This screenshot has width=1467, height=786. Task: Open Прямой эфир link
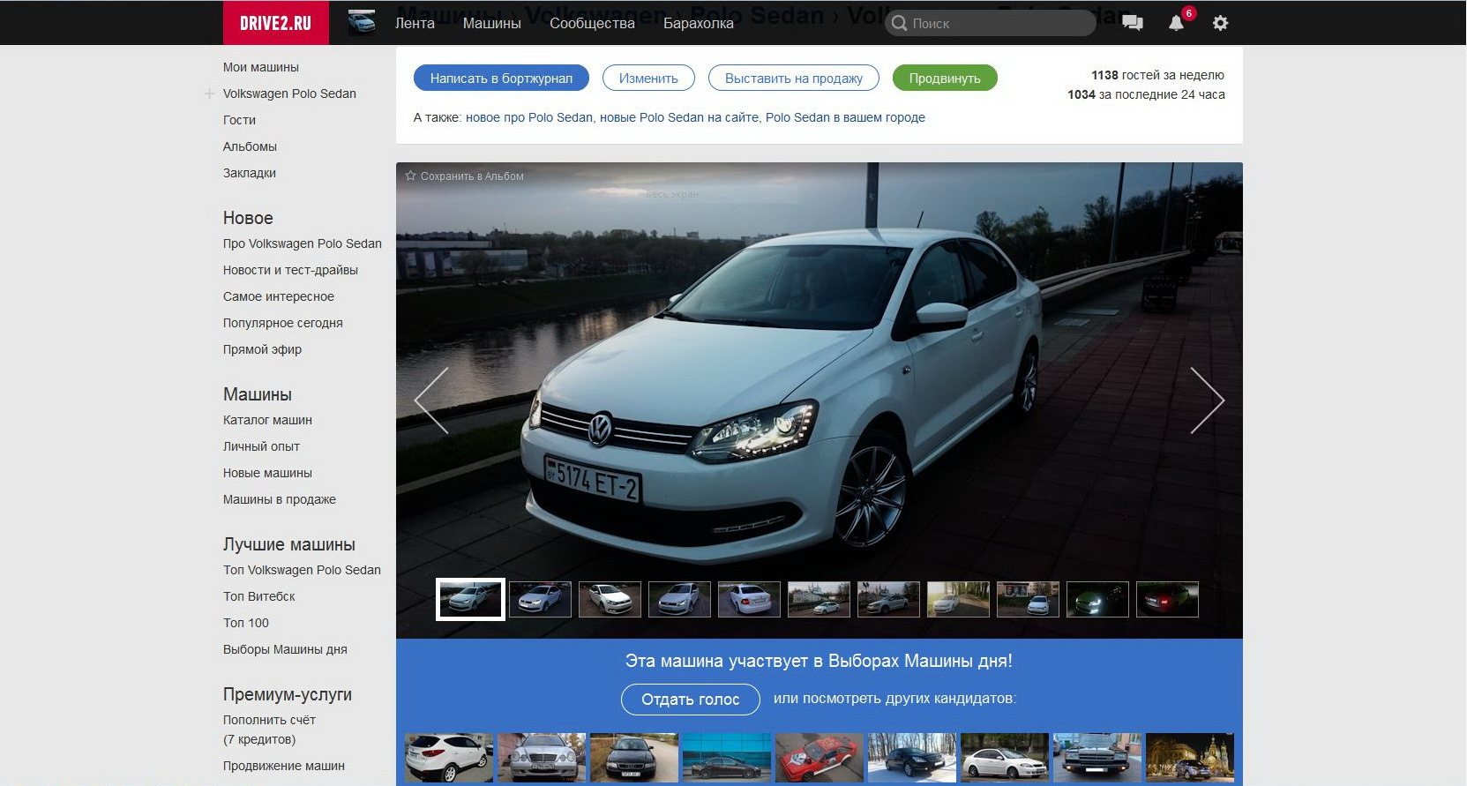[x=262, y=349]
